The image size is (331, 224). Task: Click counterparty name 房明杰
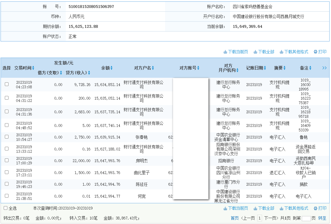click(142, 161)
